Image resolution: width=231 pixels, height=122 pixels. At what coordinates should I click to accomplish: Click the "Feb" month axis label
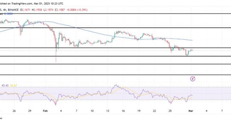click(x=45, y=111)
